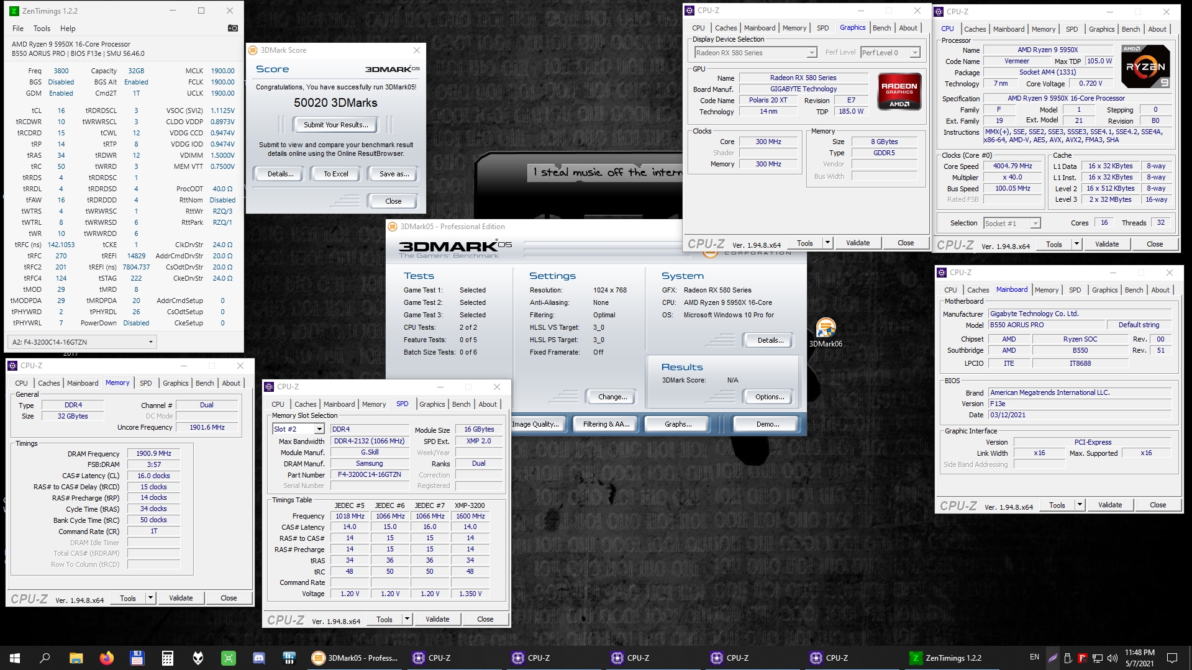Launch File Explorer from taskbar
Screen dimensions: 1192x670
76,658
